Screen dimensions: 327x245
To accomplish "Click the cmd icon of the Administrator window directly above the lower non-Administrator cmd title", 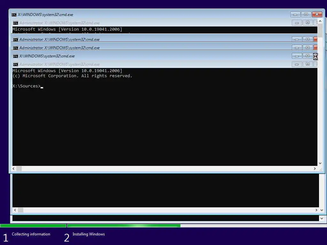I will click(x=15, y=48).
